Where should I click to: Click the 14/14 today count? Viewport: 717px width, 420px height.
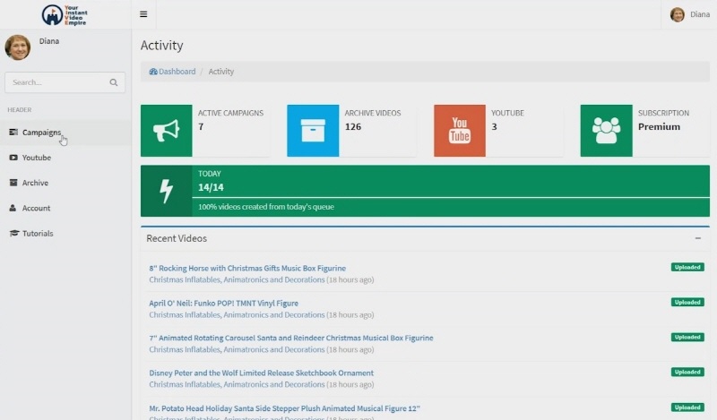[211, 187]
